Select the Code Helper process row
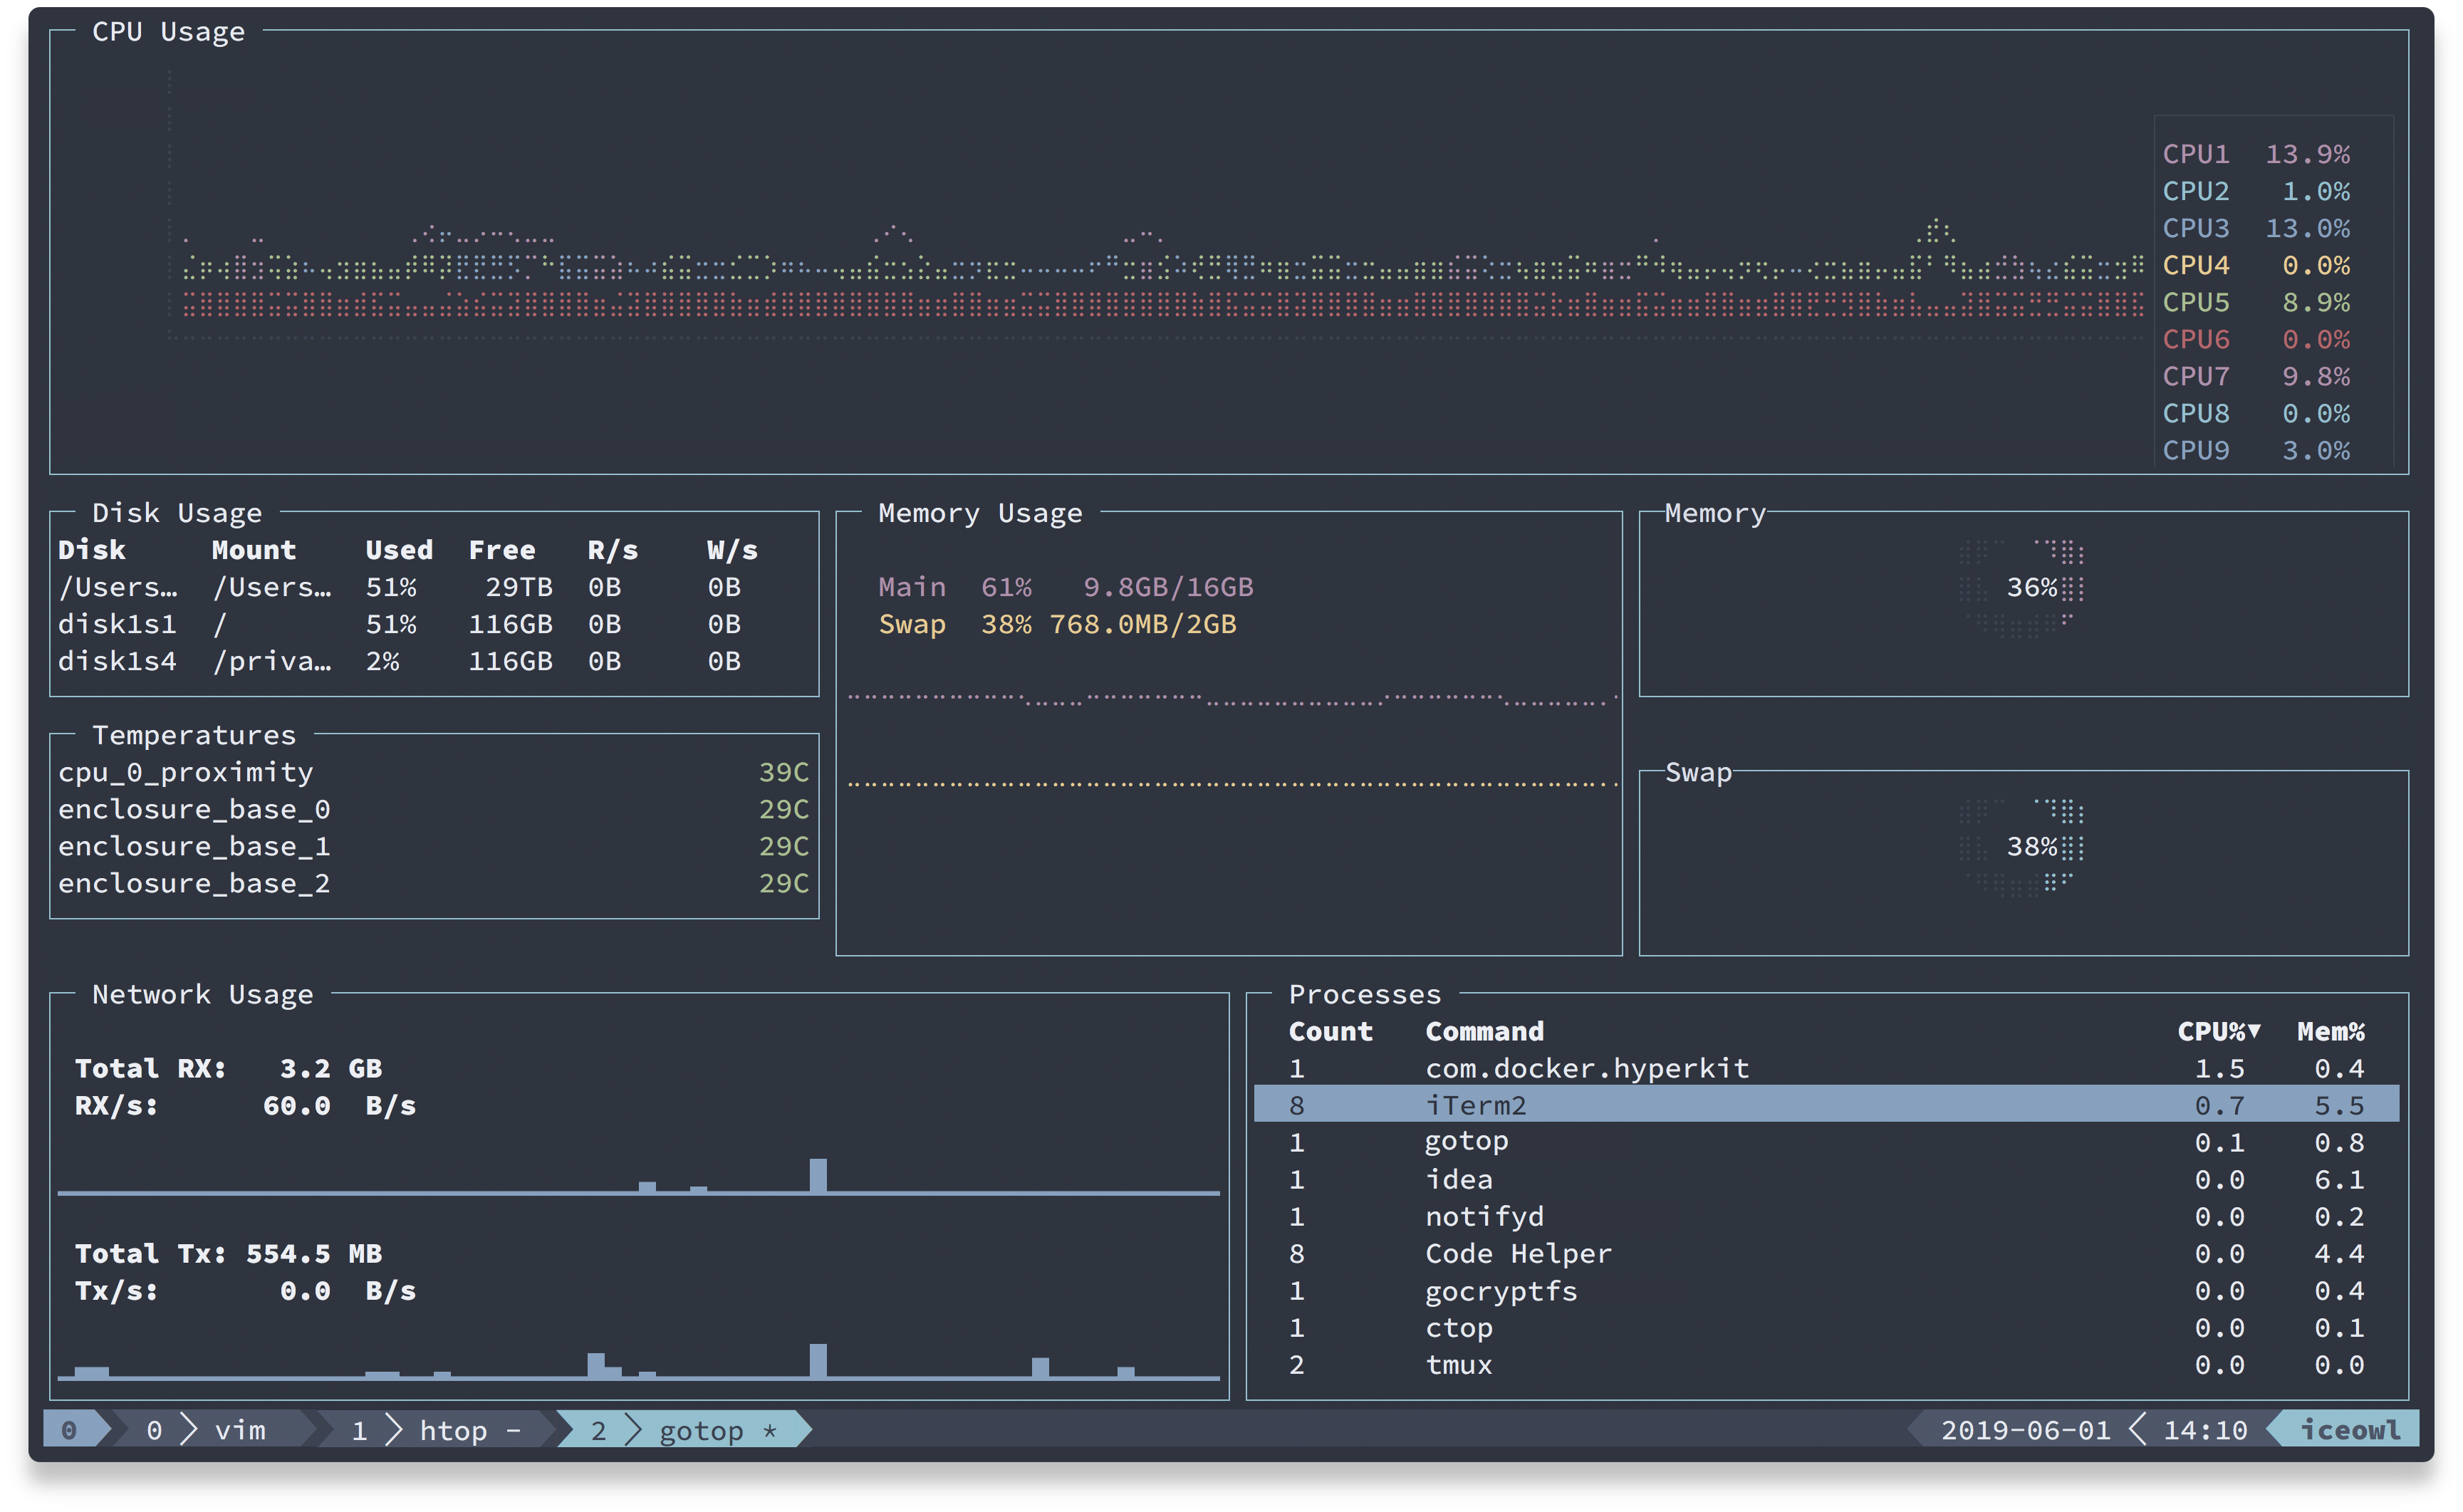This screenshot has height=1512, width=2463. click(1518, 1253)
